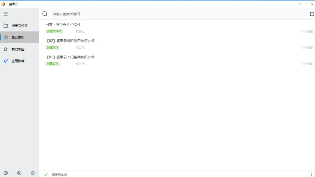
Task: Open the account profile icon in the sidebar footer
Action: coord(19,173)
